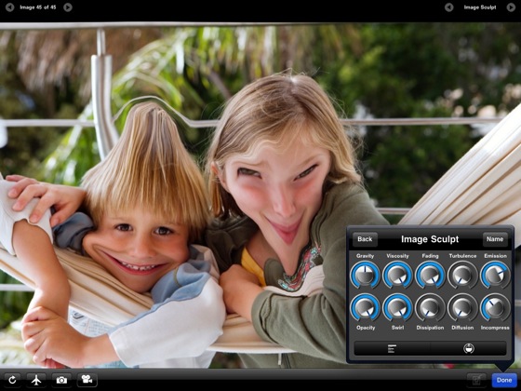The height and width of the screenshot is (391, 521).
Task: Go to next image arrow
Action: [x=68, y=7]
